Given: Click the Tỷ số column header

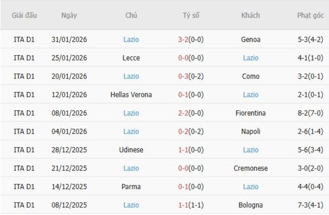Looking at the screenshot, I should pos(191,15).
